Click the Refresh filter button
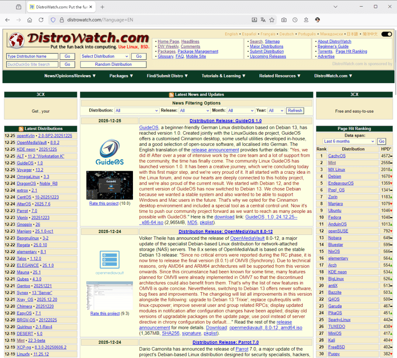Image resolution: width=397 pixels, height=358 pixels. point(295,110)
